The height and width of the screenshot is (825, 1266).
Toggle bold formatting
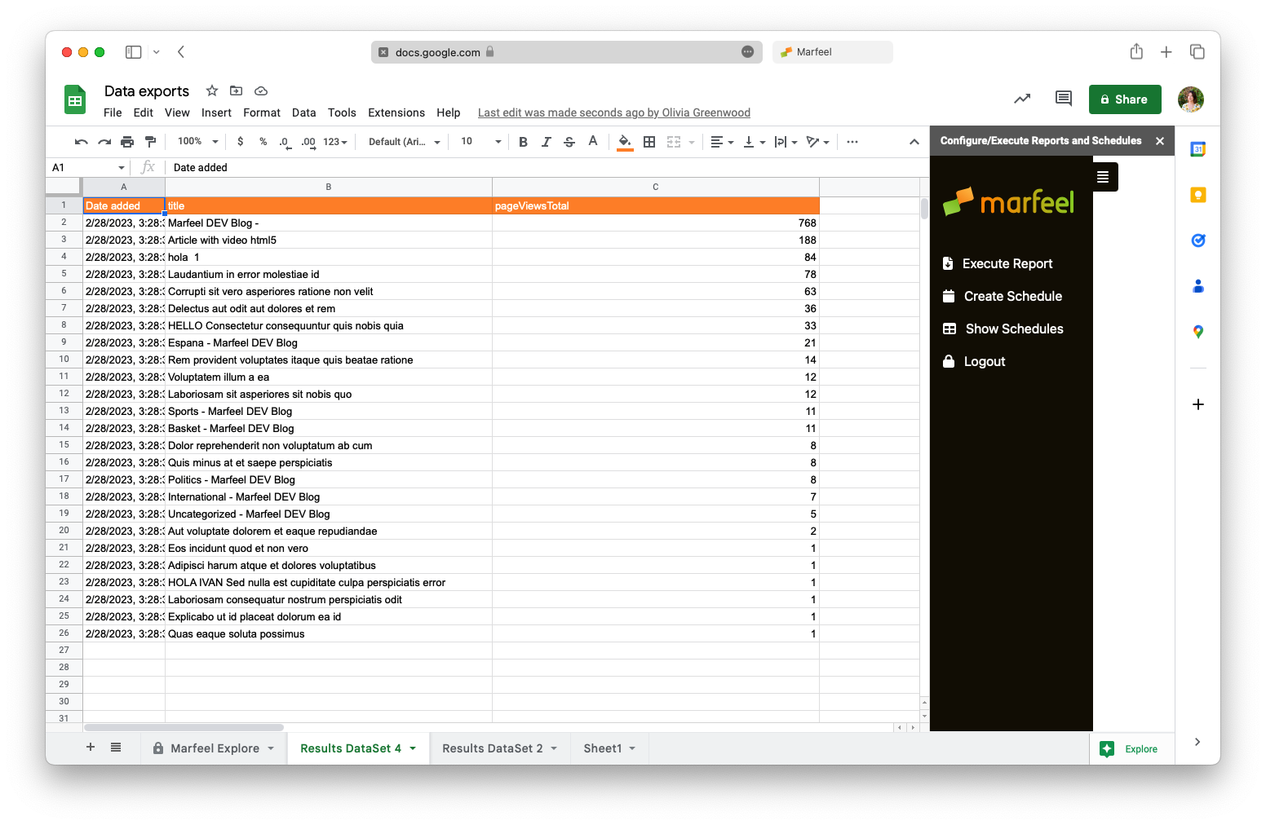pos(523,141)
